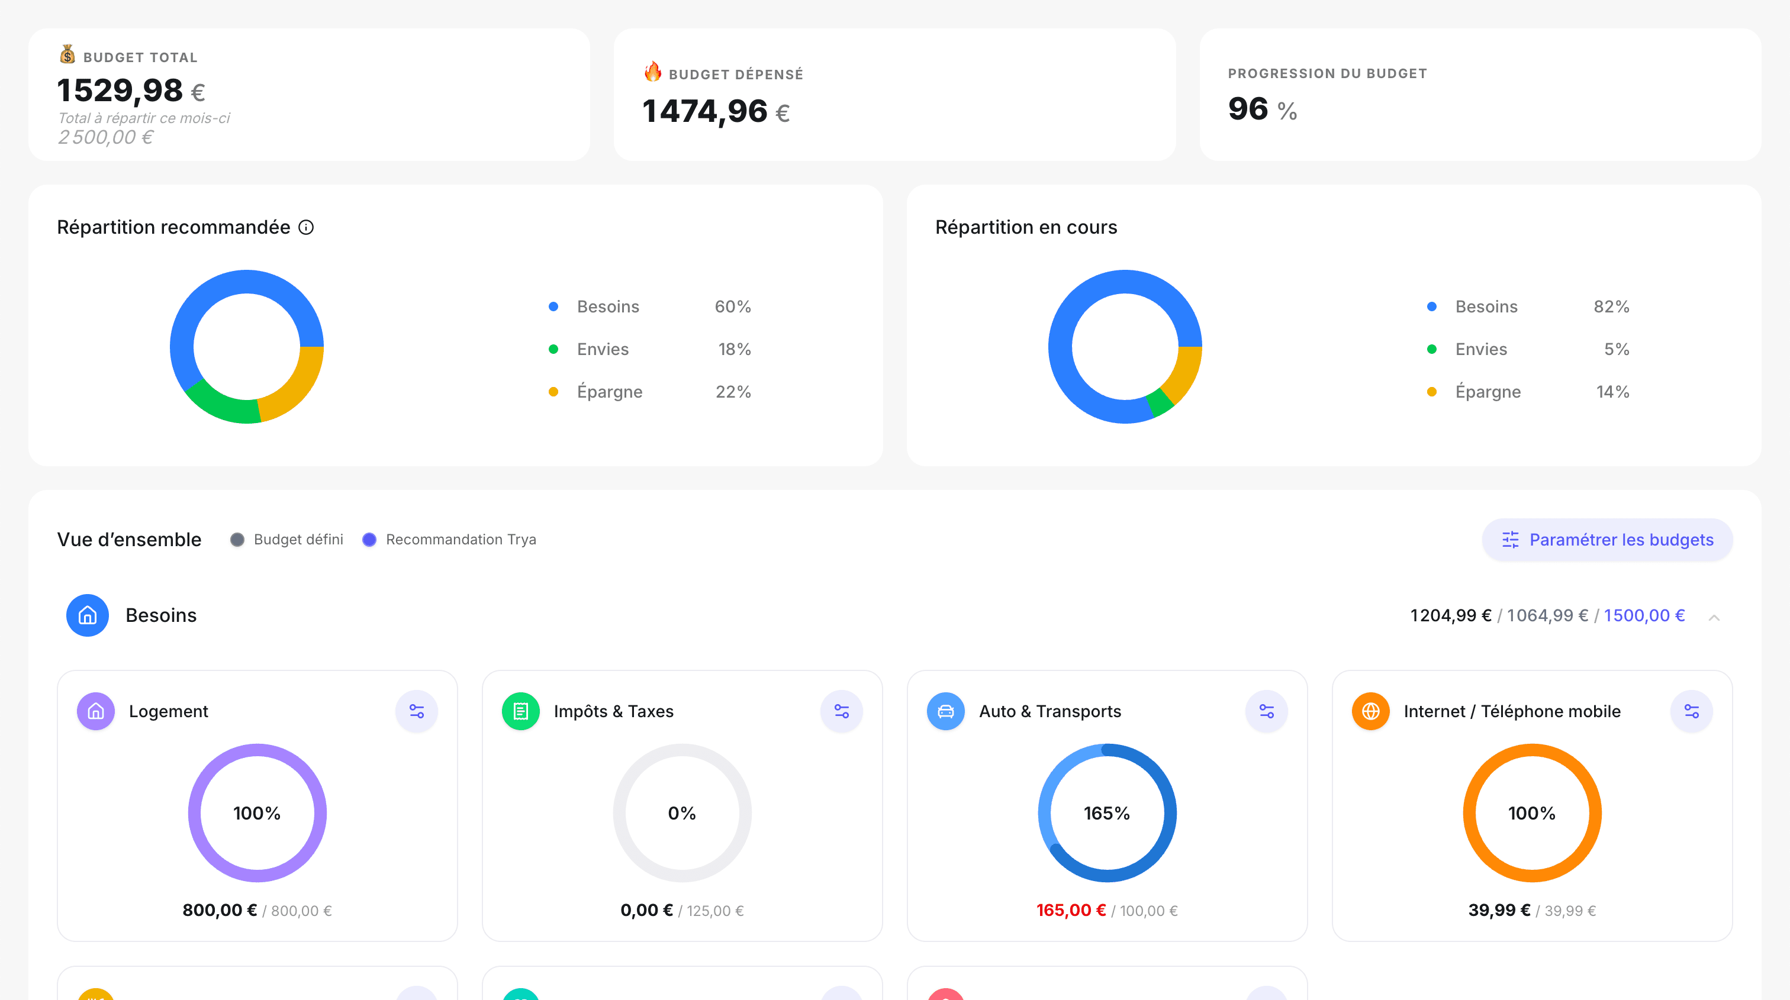Click the blue Auto & Transports car icon
1790x1000 pixels.
pyautogui.click(x=946, y=711)
